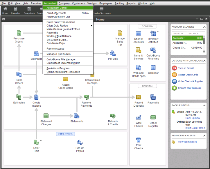The width and height of the screenshot is (210, 169).
Task: Select the Accounts R... balance row
Action: (x=187, y=43)
